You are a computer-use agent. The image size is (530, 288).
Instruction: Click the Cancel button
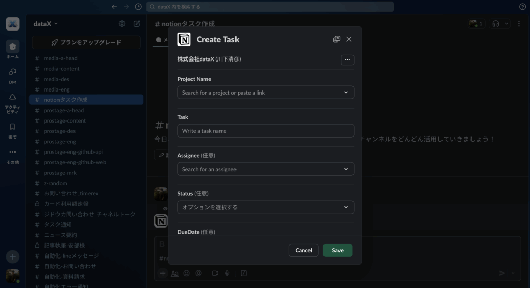pyautogui.click(x=303, y=250)
